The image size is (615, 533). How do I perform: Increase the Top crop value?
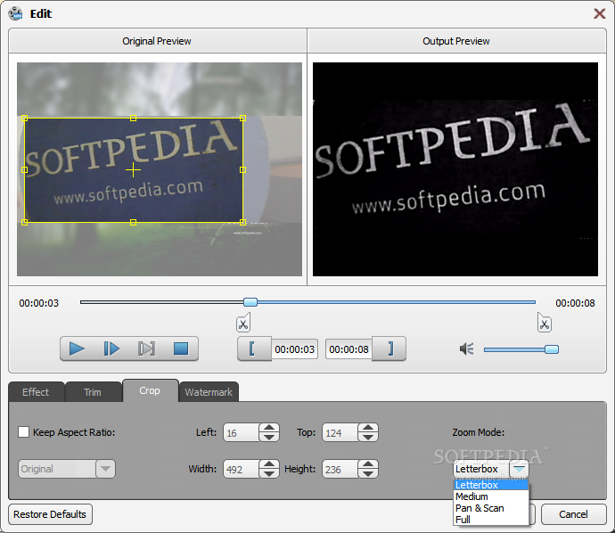click(368, 428)
